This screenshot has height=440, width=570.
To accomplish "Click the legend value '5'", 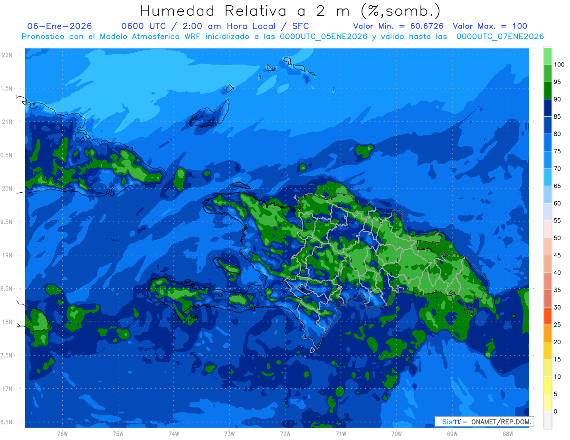I will pyautogui.click(x=556, y=394).
